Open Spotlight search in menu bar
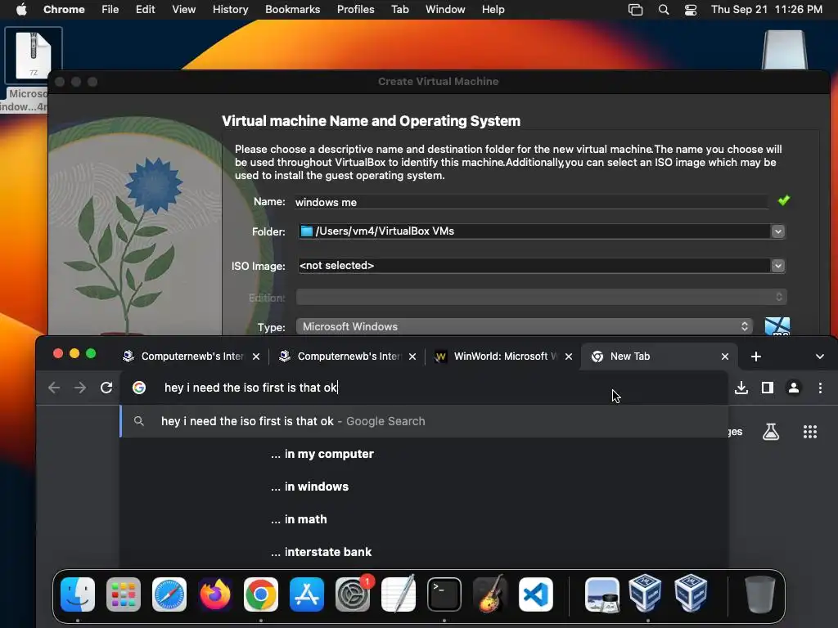The image size is (838, 628). tap(663, 10)
